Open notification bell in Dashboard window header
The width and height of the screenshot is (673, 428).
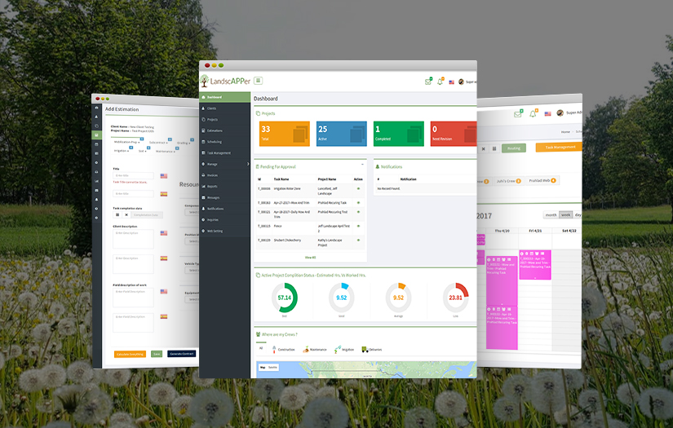coord(441,81)
